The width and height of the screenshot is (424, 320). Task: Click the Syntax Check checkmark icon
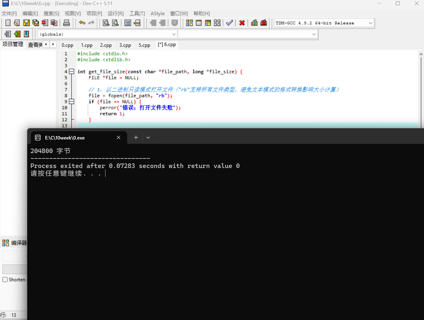coord(230,23)
